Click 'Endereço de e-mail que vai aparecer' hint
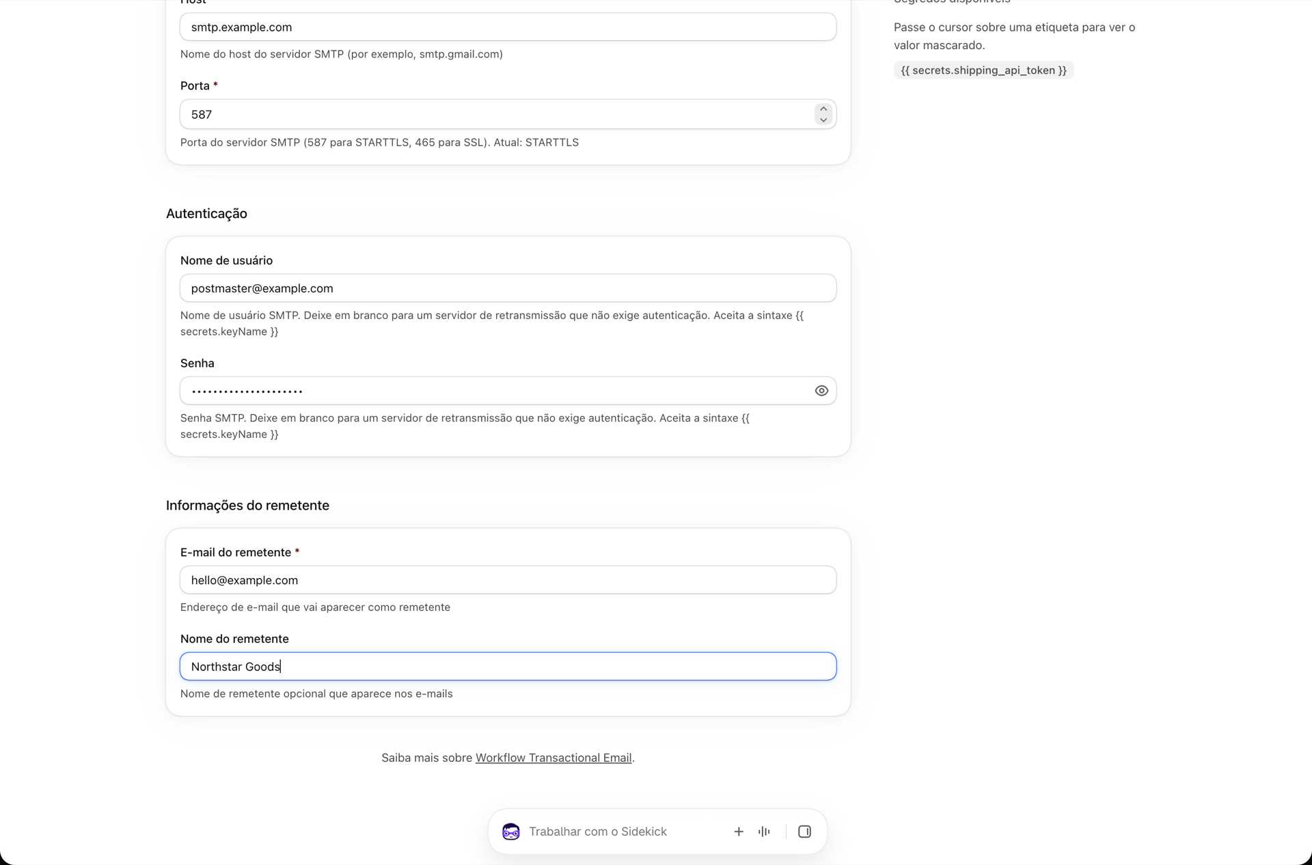 (x=315, y=607)
